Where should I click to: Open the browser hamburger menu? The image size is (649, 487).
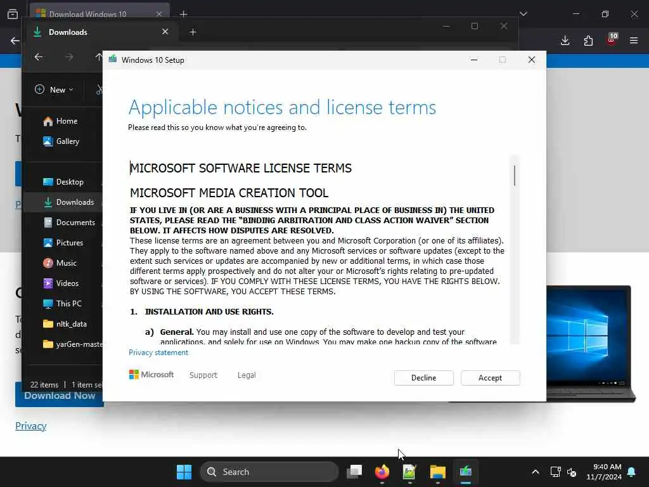634,41
